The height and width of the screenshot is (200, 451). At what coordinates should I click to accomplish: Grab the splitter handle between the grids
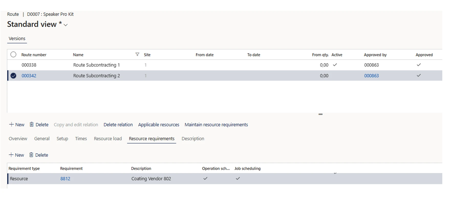(x=320, y=114)
